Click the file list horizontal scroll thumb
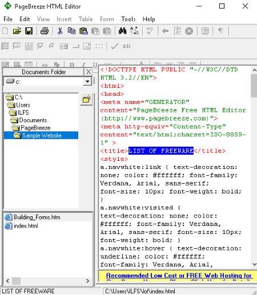 tap(17, 281)
